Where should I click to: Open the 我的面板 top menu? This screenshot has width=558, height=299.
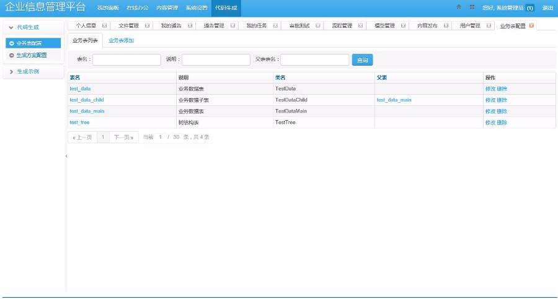pyautogui.click(x=108, y=8)
